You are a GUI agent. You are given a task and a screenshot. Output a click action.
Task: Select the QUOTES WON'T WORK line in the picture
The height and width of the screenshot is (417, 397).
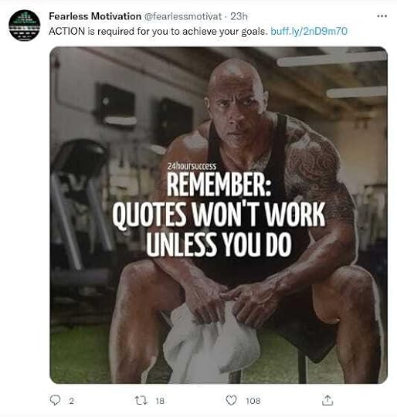point(219,214)
